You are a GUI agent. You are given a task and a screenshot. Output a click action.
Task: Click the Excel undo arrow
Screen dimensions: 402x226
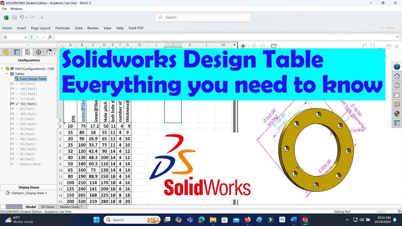22,18
